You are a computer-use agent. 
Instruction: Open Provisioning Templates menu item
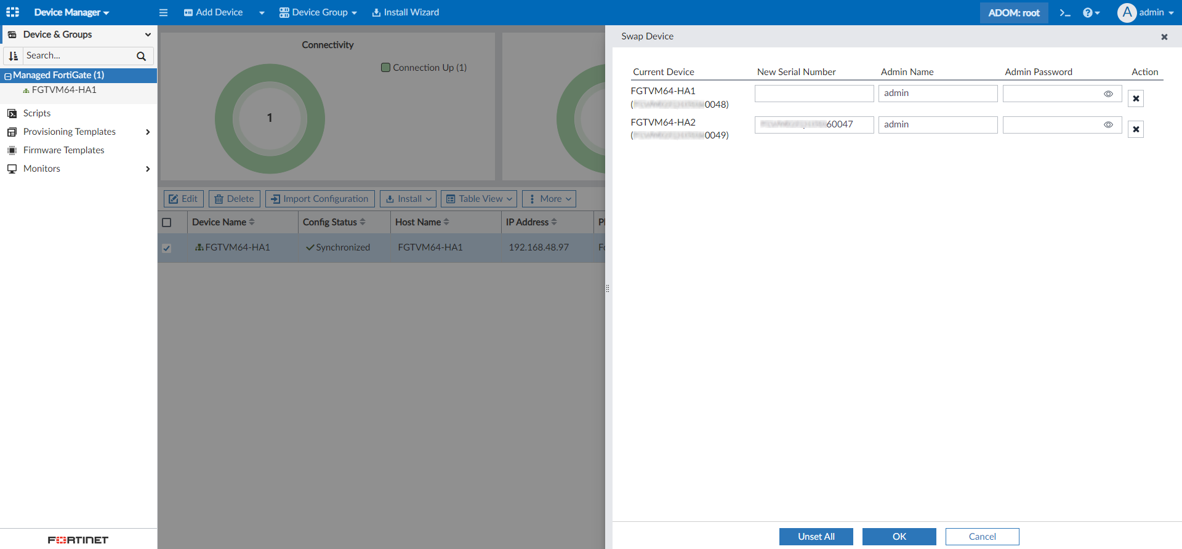70,132
